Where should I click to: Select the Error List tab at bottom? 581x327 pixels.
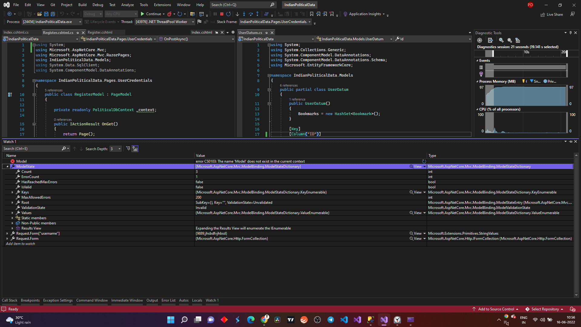tap(168, 300)
